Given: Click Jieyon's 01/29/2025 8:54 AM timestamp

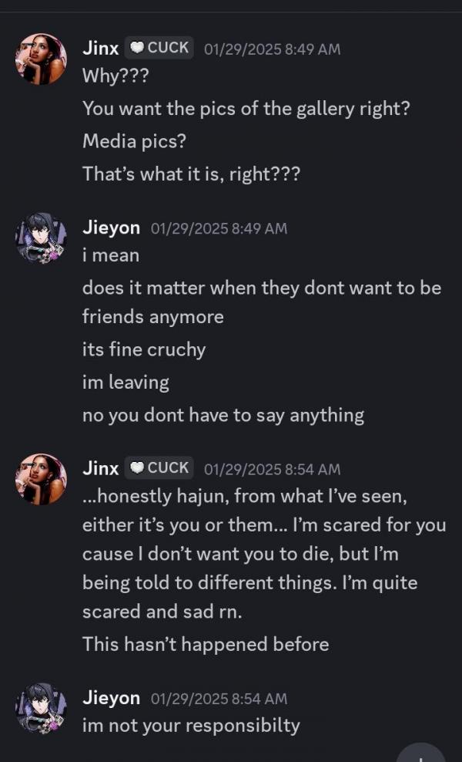Looking at the screenshot, I should pos(219,699).
